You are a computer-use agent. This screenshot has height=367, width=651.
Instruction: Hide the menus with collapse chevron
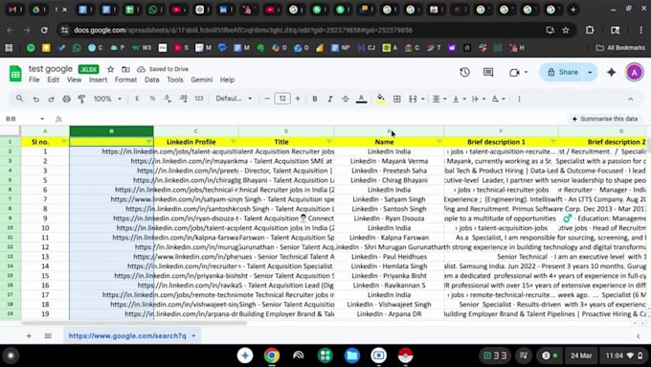click(631, 99)
